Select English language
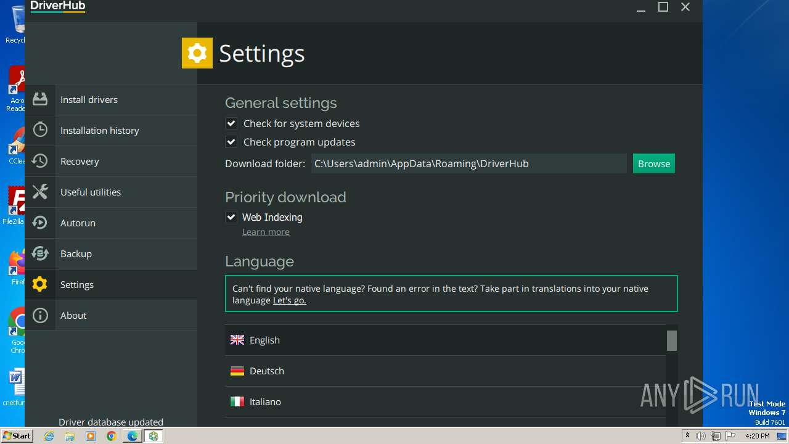This screenshot has height=444, width=789. tap(445, 340)
